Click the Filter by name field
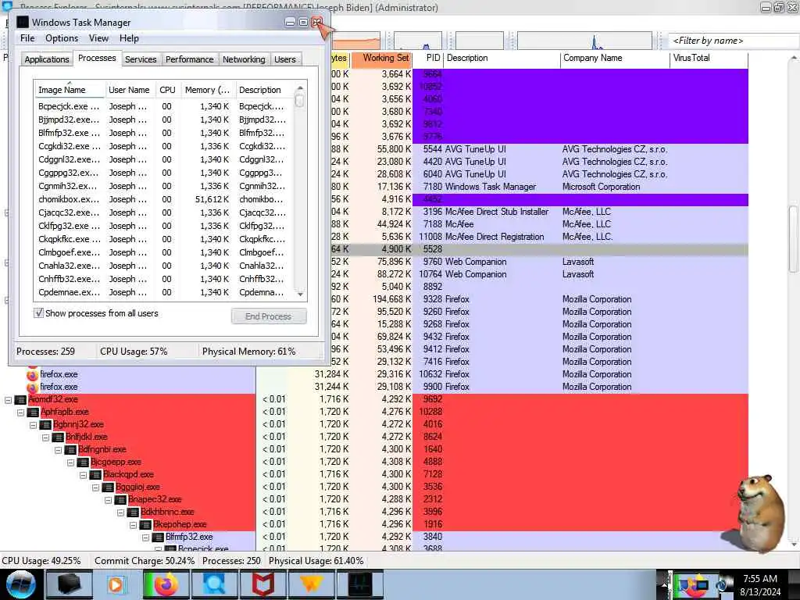The width and height of the screenshot is (800, 600). point(733,41)
